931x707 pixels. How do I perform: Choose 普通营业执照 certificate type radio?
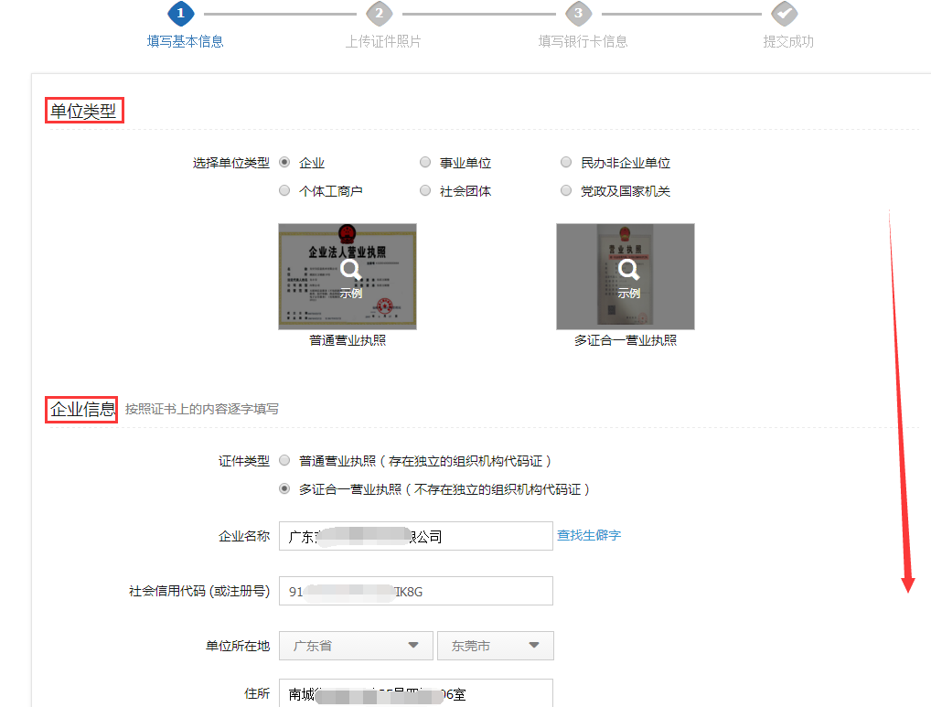[x=284, y=460]
